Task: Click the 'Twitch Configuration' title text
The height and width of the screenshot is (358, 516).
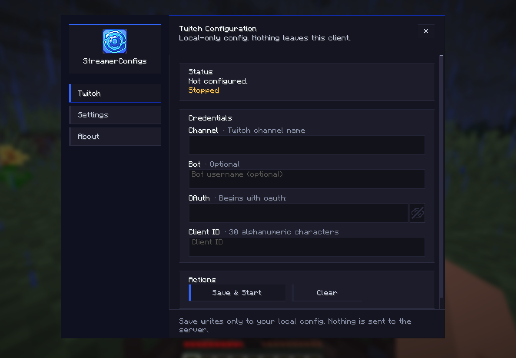Action: click(218, 29)
